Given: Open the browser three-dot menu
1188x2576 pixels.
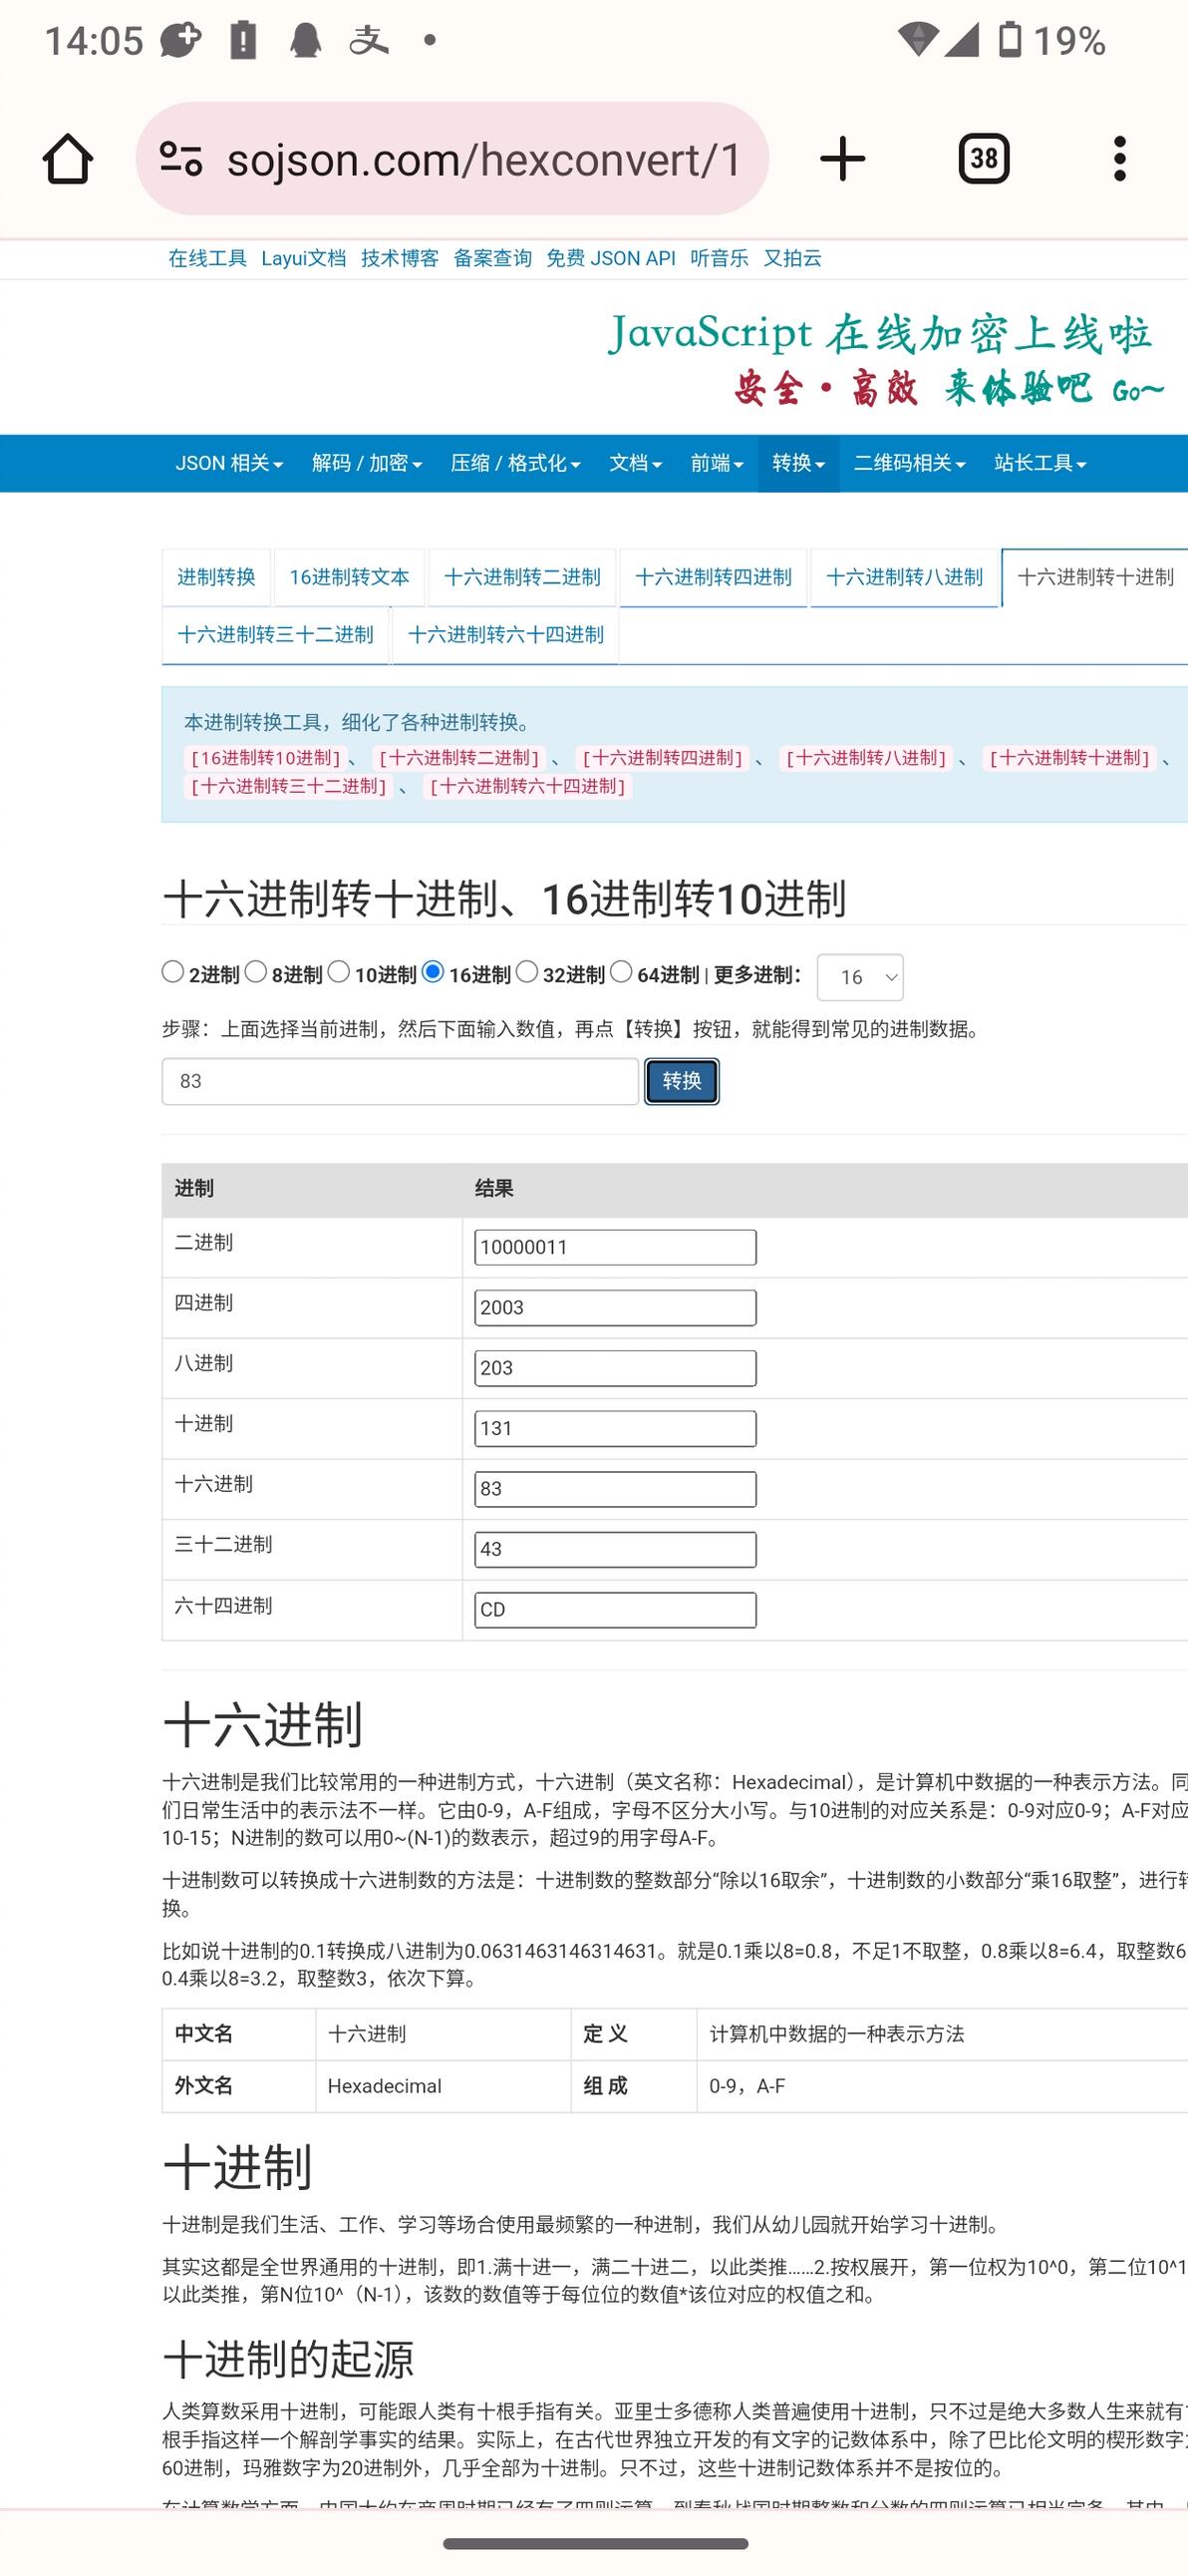Looking at the screenshot, I should coord(1119,159).
